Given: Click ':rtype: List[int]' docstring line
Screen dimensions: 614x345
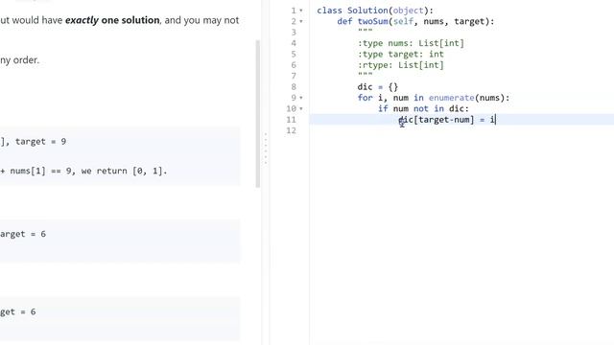Looking at the screenshot, I should click(401, 65).
